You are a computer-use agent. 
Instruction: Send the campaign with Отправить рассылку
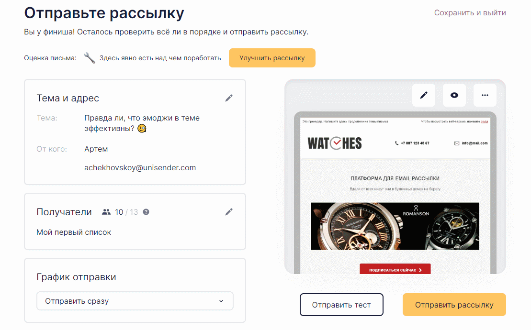click(454, 305)
